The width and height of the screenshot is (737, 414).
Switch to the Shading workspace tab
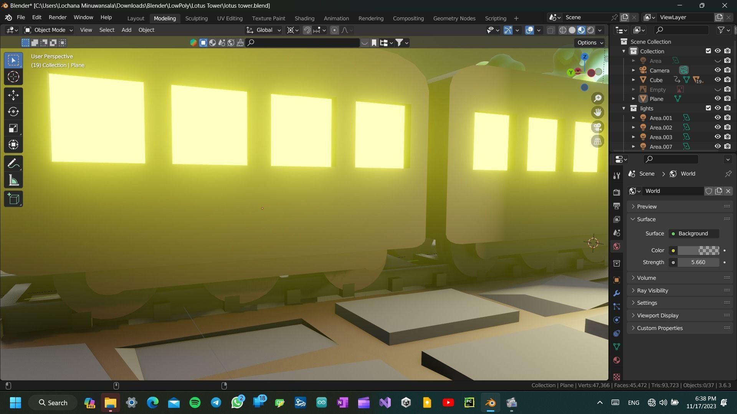click(304, 18)
